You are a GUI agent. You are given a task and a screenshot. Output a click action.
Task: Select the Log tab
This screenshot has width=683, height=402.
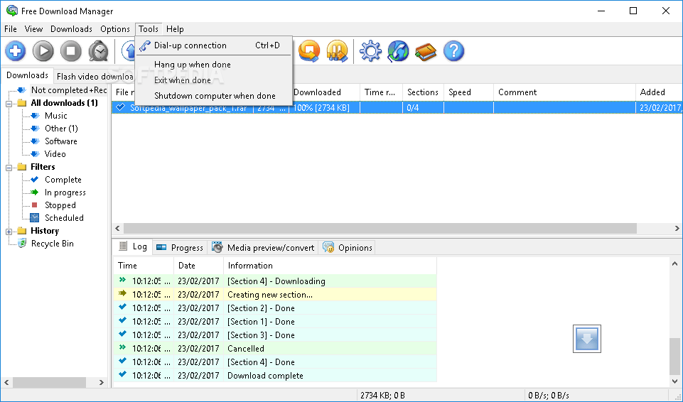point(134,246)
